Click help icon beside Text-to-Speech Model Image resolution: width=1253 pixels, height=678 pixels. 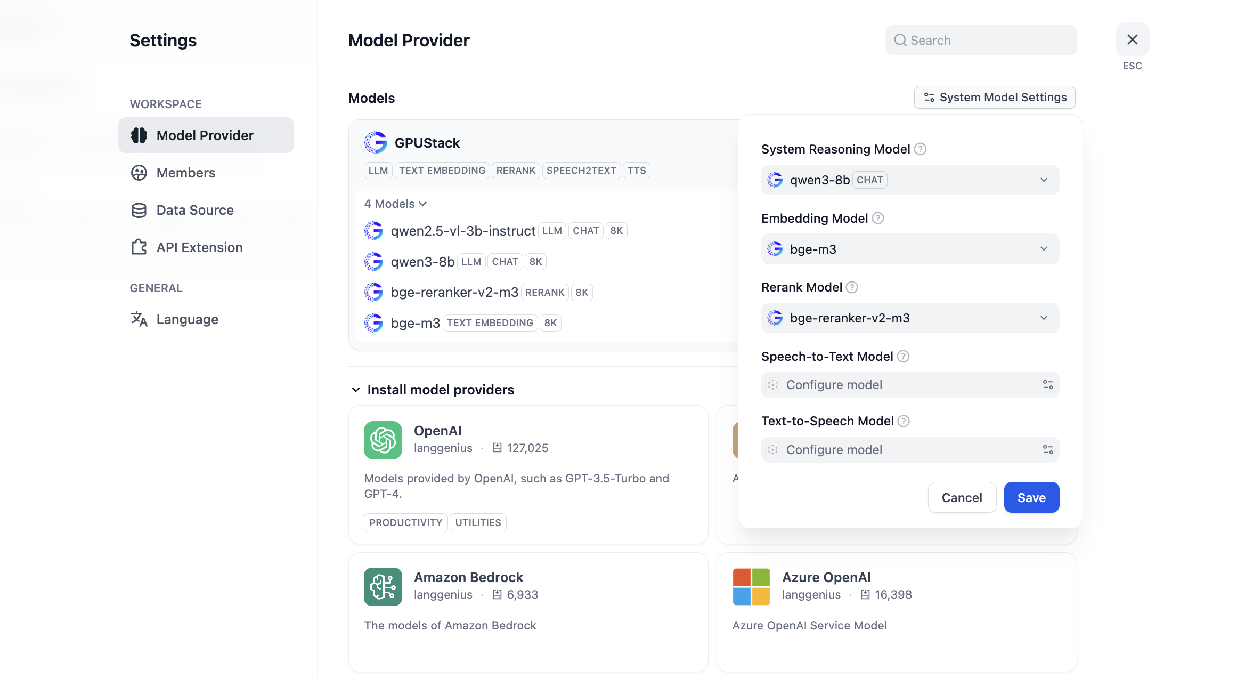pyautogui.click(x=904, y=421)
